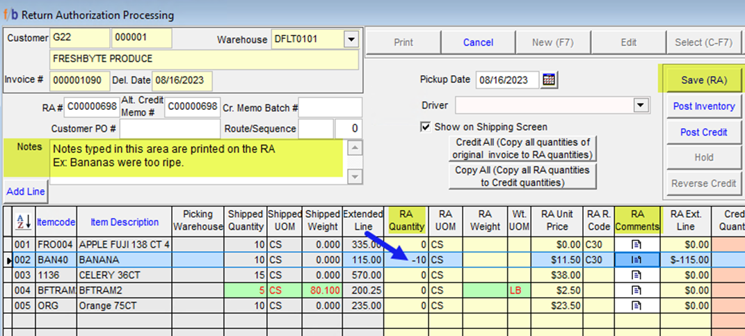Screen dimensions: 745x336
Task: Open RA comments for Orange 75CT row
Action: pos(638,304)
